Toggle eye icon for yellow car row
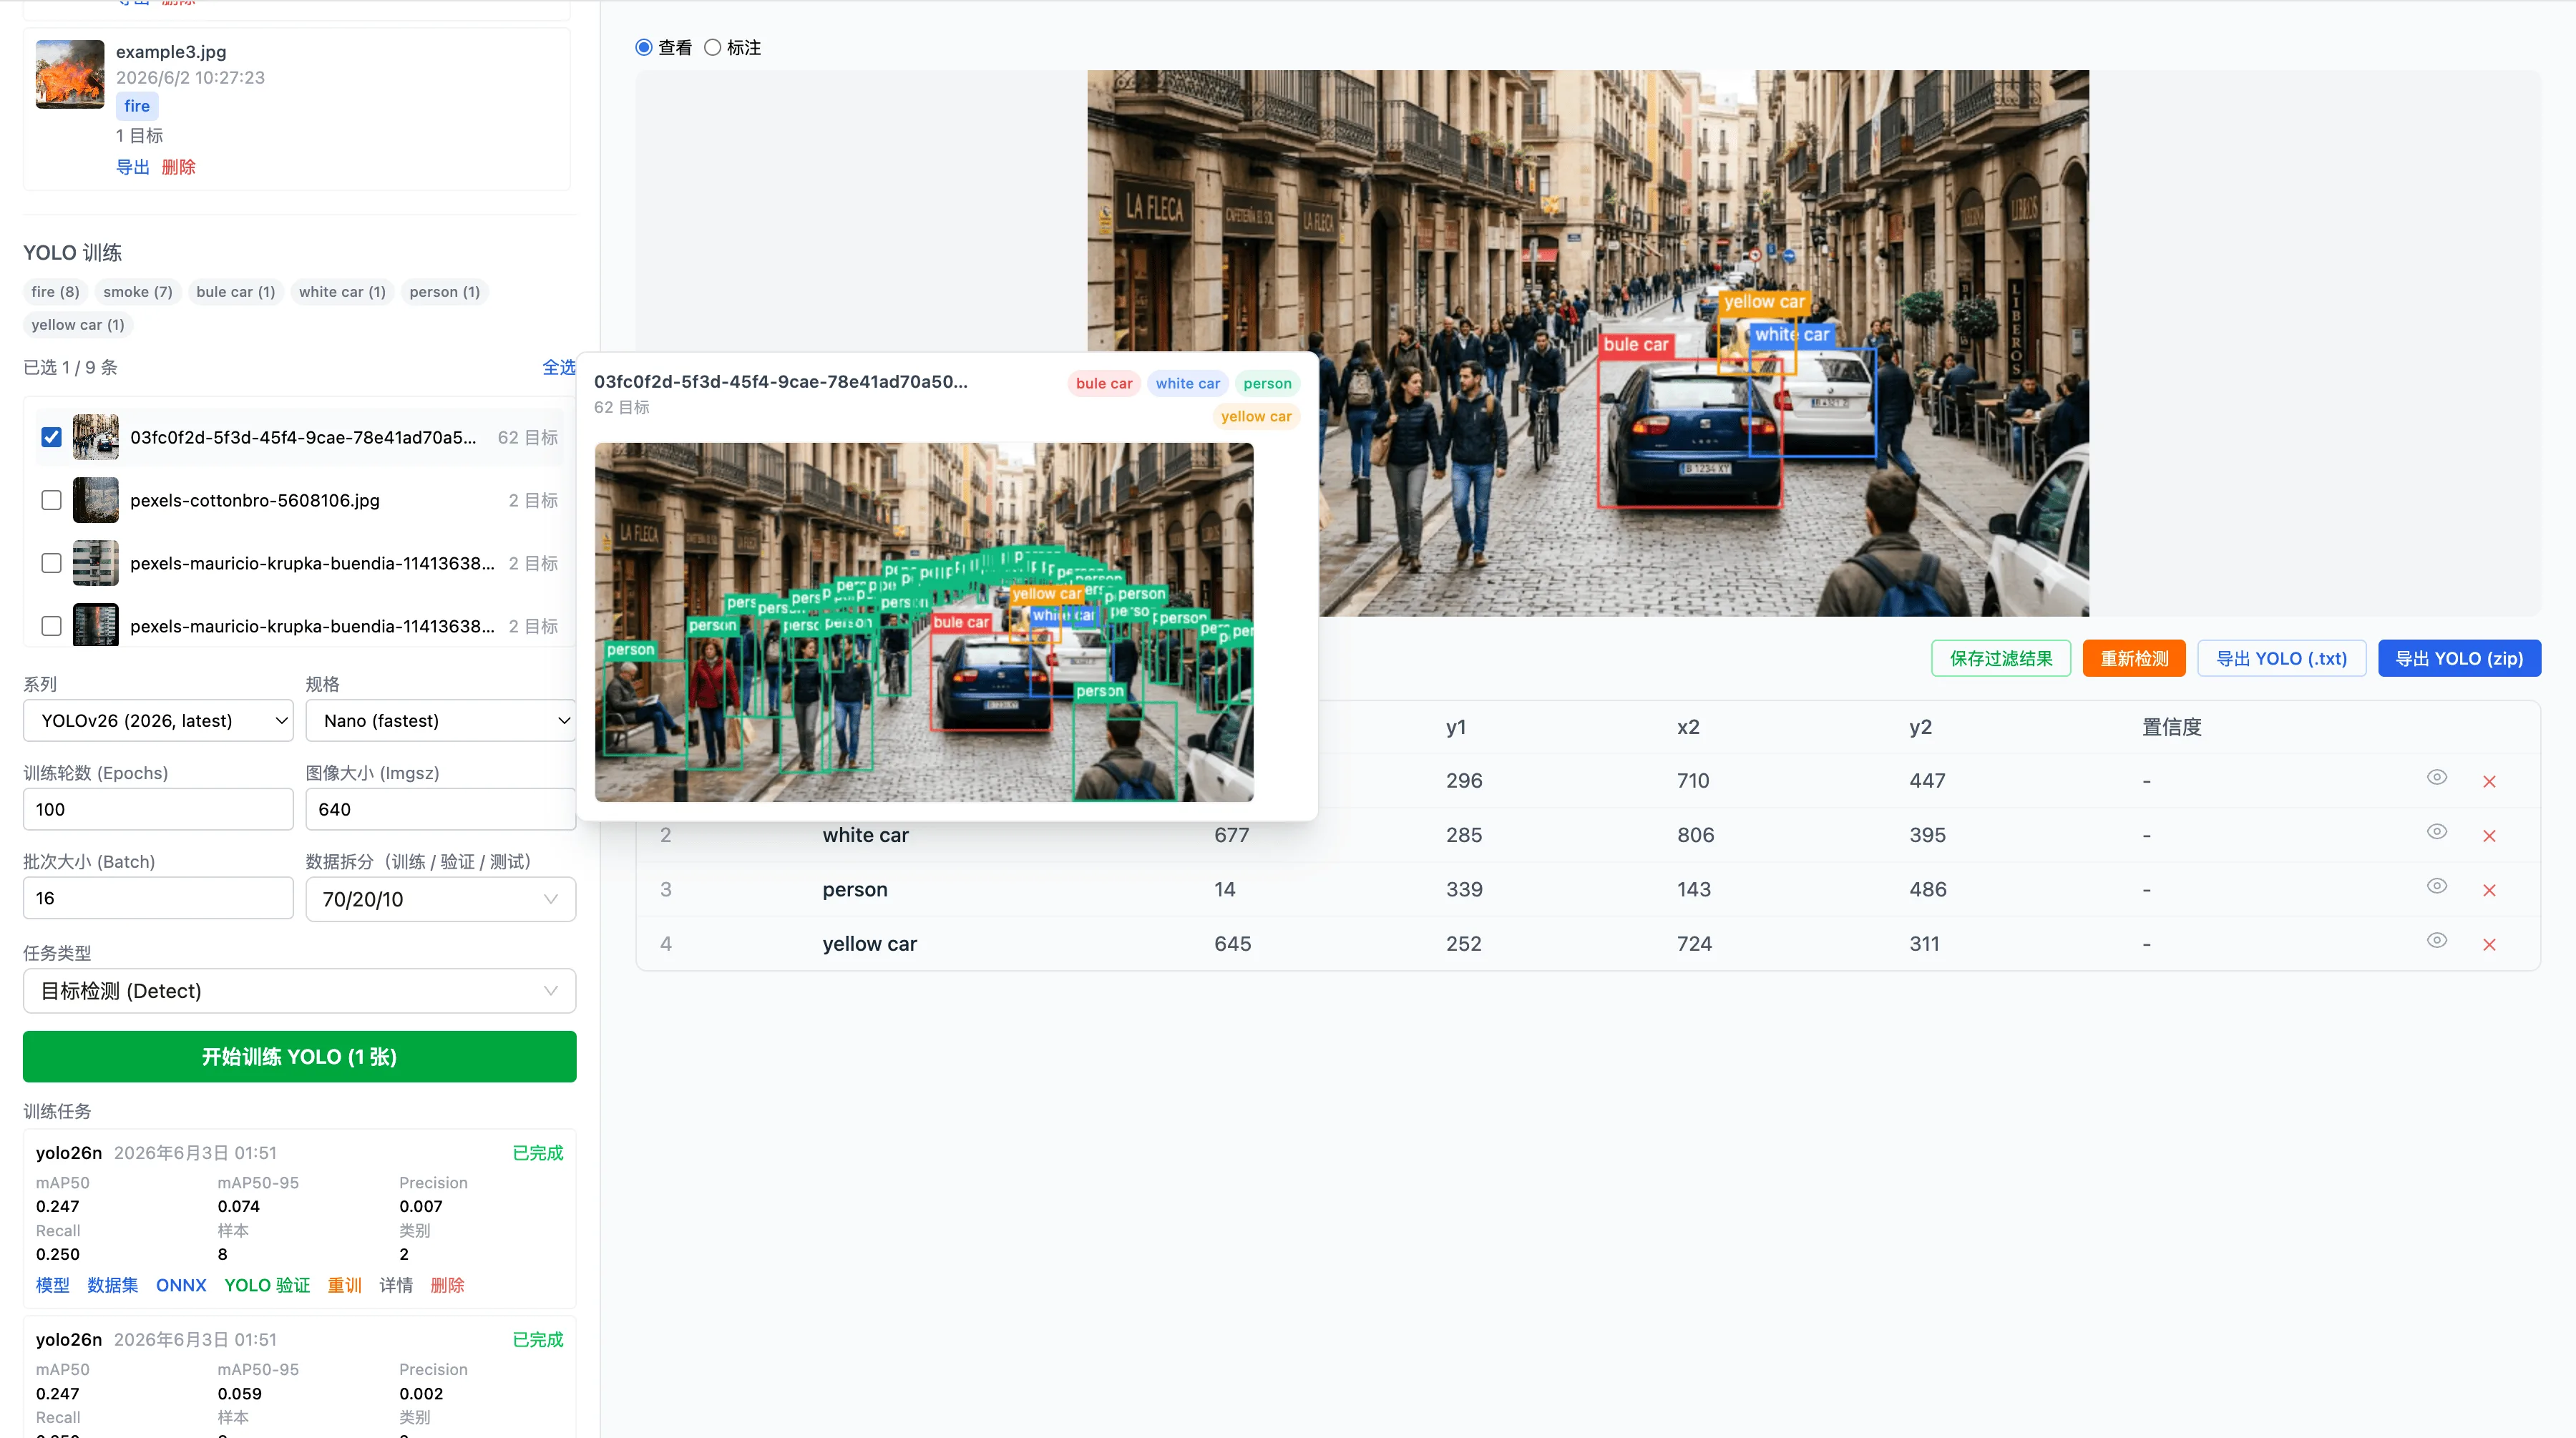The height and width of the screenshot is (1438, 2576). tap(2436, 940)
